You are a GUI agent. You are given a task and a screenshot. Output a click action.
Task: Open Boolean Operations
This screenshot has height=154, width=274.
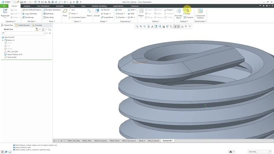click(x=52, y=10)
